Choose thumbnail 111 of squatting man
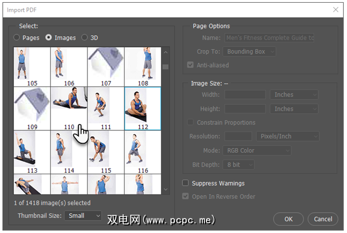 click(106, 107)
